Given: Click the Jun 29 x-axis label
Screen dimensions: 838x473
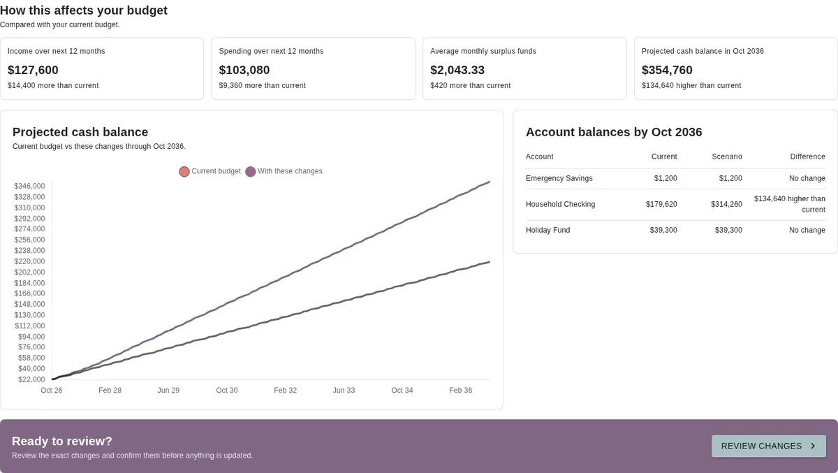Looking at the screenshot, I should click(x=168, y=391).
